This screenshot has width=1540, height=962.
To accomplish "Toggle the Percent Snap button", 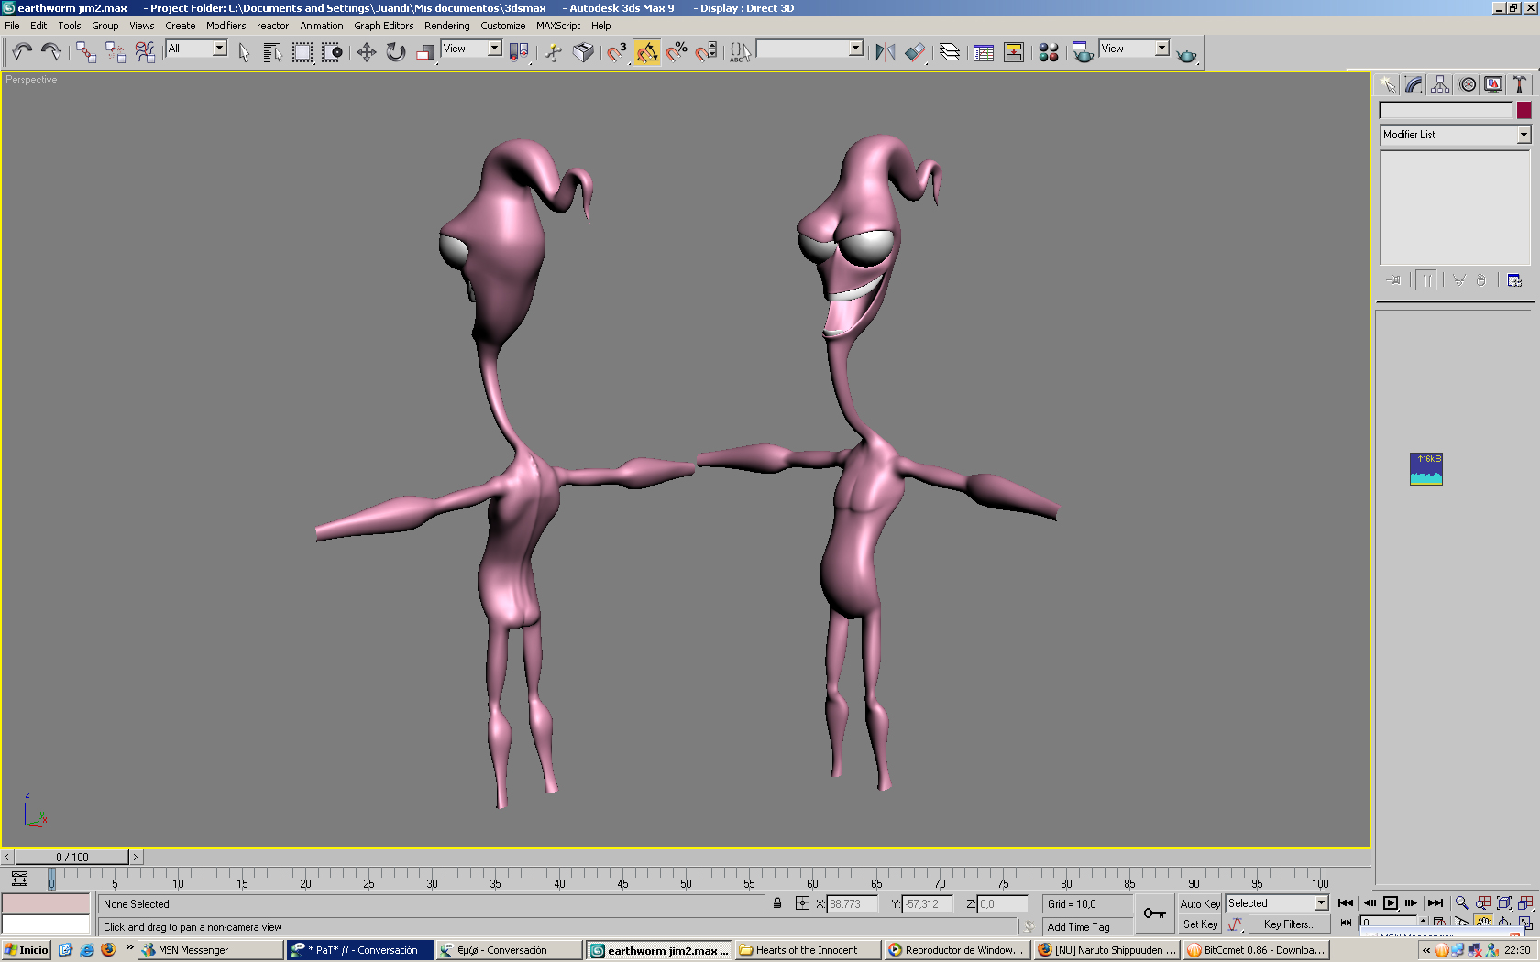I will (676, 52).
